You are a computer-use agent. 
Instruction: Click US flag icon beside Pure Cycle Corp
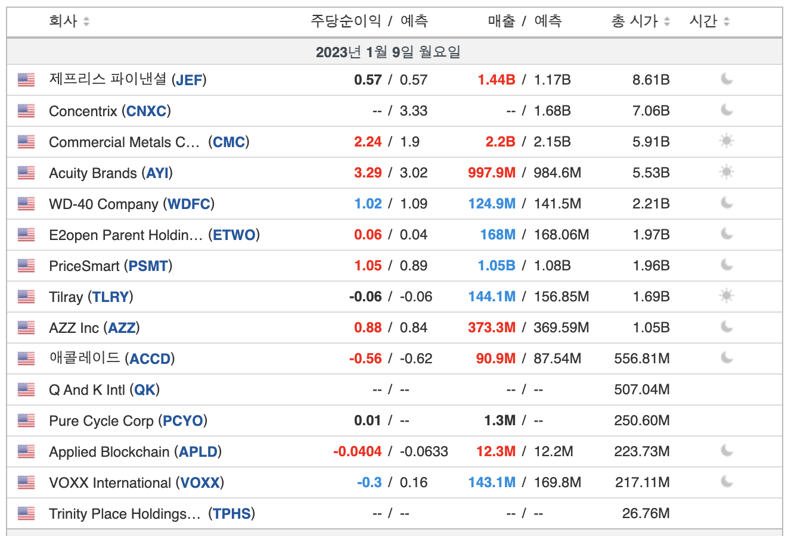26,420
